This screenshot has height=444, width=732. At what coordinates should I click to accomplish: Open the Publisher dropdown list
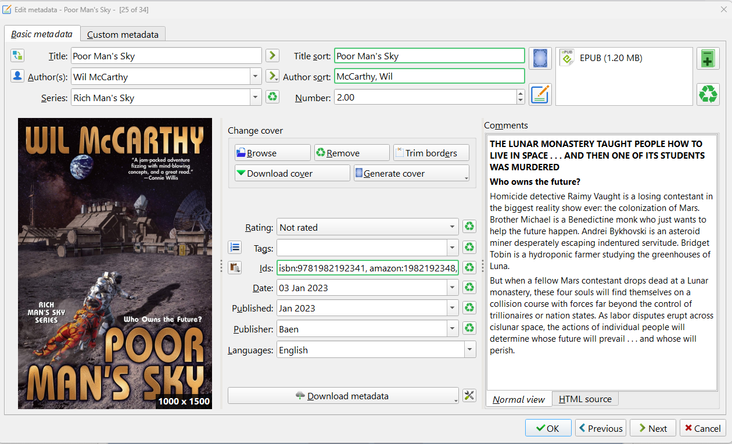(x=453, y=329)
